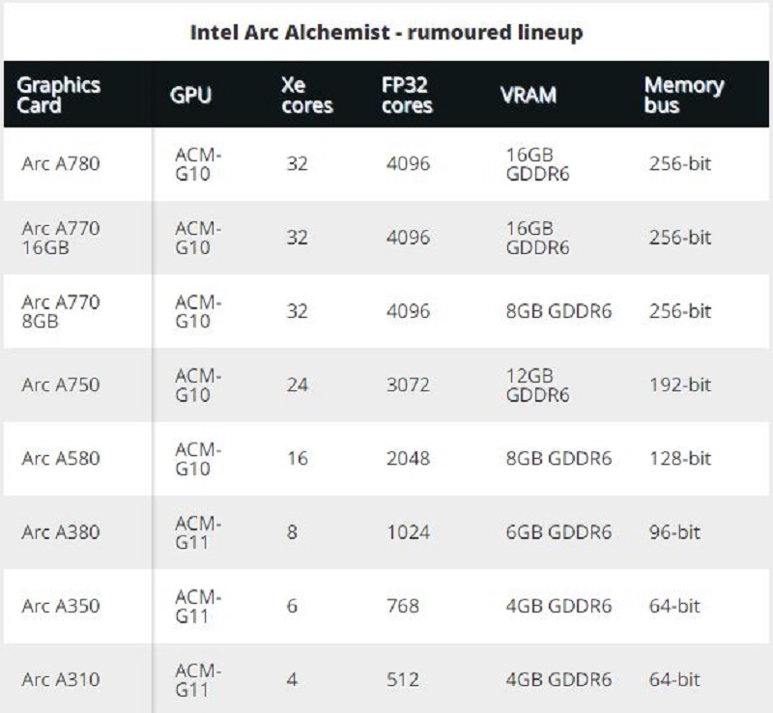773x713 pixels.
Task: Click the Arc A770 16GB cell
Action: pyautogui.click(x=60, y=238)
